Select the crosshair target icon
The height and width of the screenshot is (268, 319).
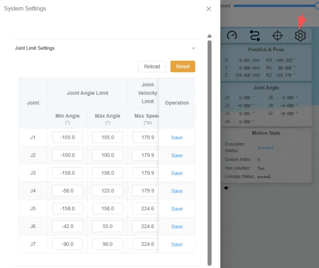click(x=277, y=35)
